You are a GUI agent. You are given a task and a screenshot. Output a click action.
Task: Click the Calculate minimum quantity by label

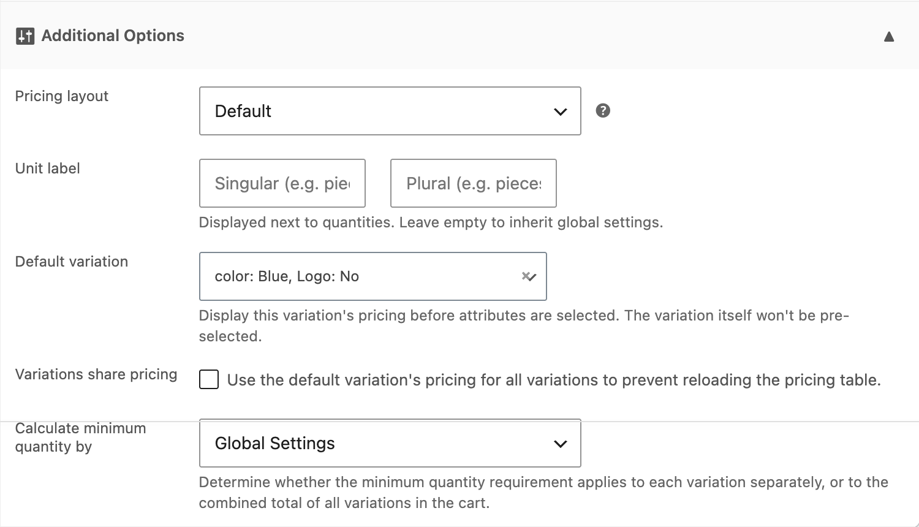pyautogui.click(x=81, y=438)
